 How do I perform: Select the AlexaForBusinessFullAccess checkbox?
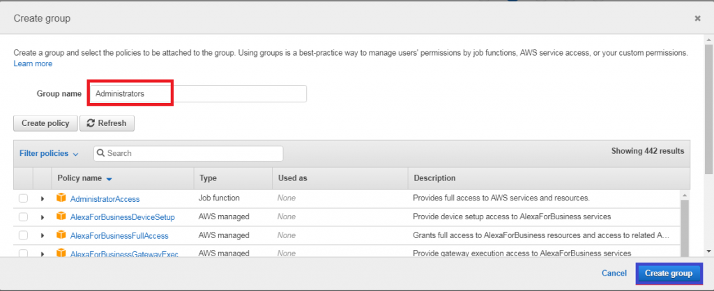click(23, 235)
